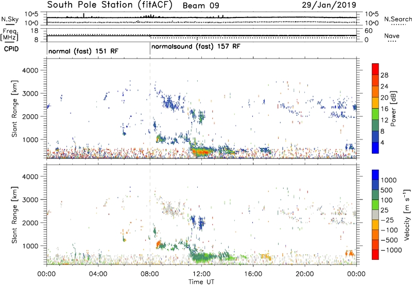This screenshot has height=285, width=412.
Task: Click the '60' Nave axis tick
Action: click(369, 31)
